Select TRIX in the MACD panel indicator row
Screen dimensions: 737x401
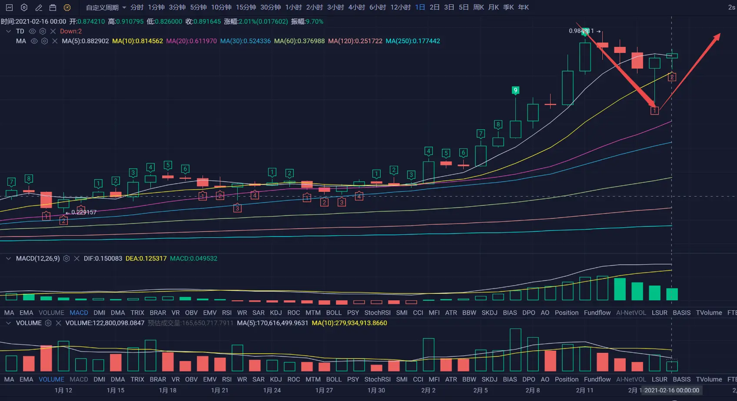pos(137,313)
